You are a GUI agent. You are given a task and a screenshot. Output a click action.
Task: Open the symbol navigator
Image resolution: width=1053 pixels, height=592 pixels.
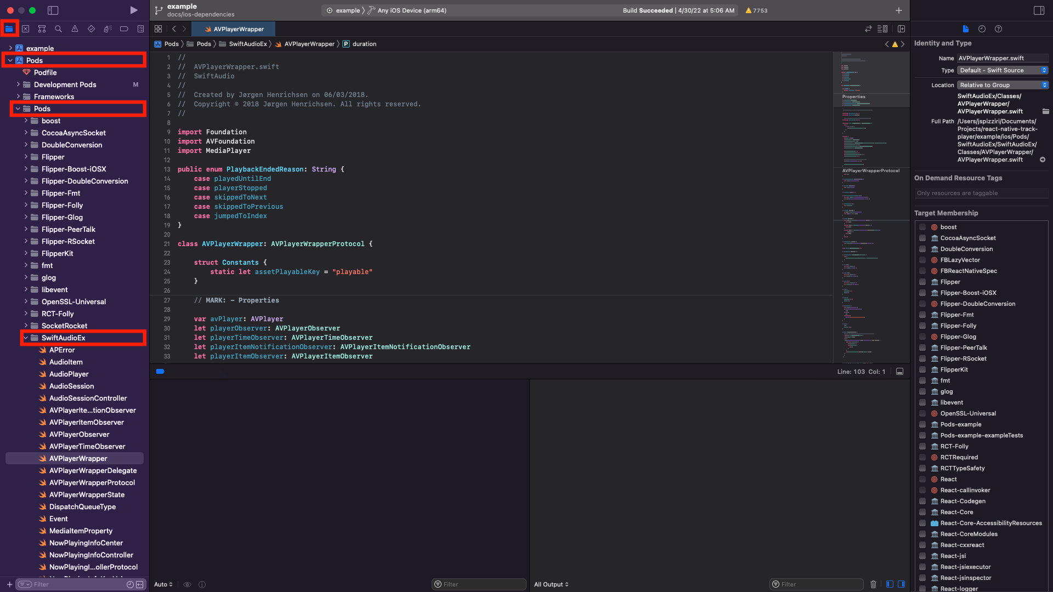click(x=42, y=29)
